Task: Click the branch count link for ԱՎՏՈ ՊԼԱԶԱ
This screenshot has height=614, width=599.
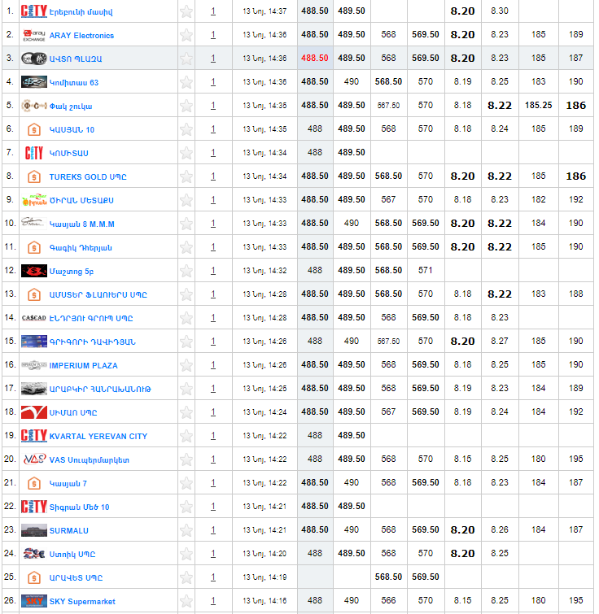Action: (213, 59)
